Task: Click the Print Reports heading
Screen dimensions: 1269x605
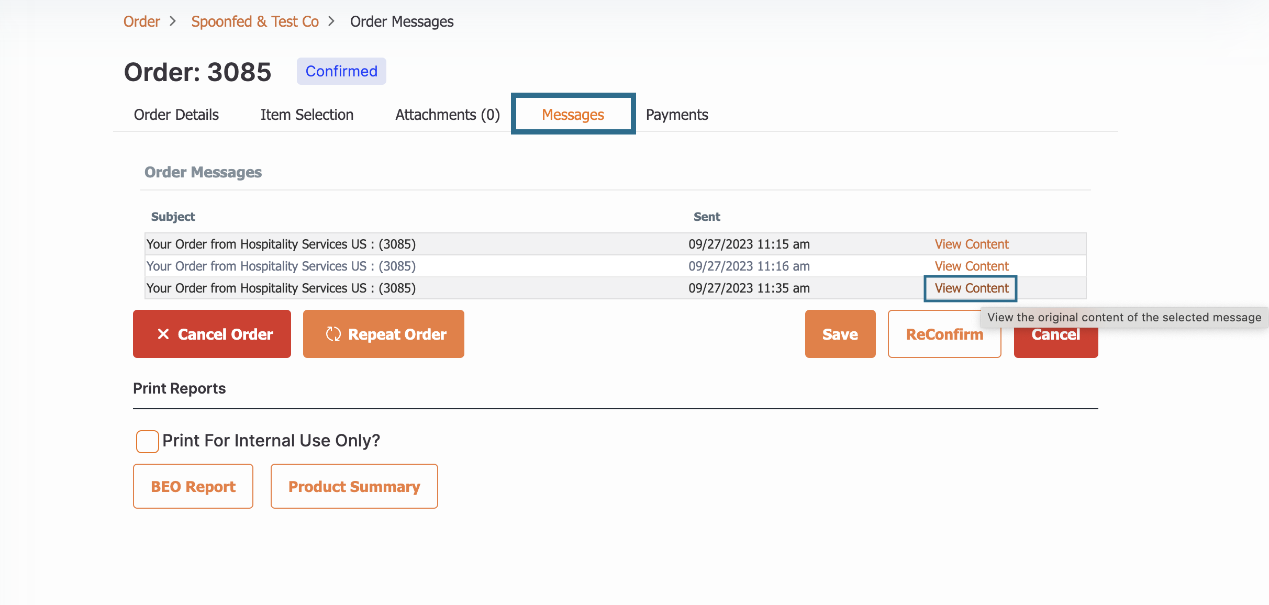Action: coord(179,388)
